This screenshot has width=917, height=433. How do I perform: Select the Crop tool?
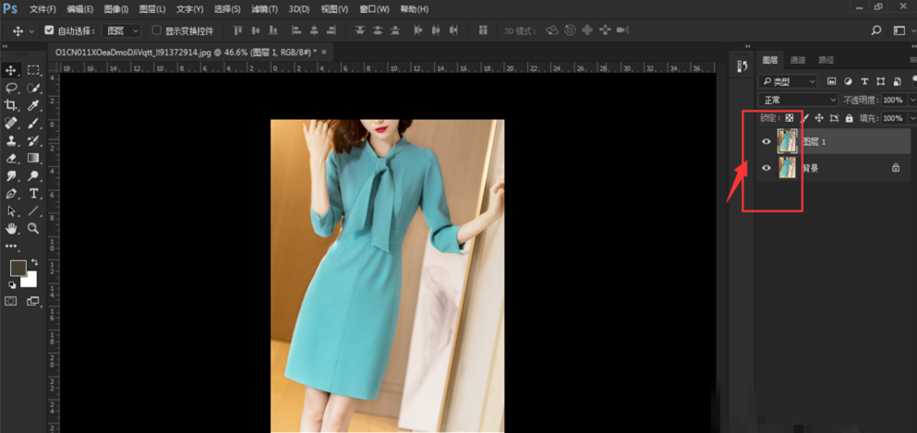coord(12,105)
